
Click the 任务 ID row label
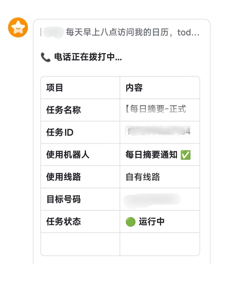[x=60, y=133]
